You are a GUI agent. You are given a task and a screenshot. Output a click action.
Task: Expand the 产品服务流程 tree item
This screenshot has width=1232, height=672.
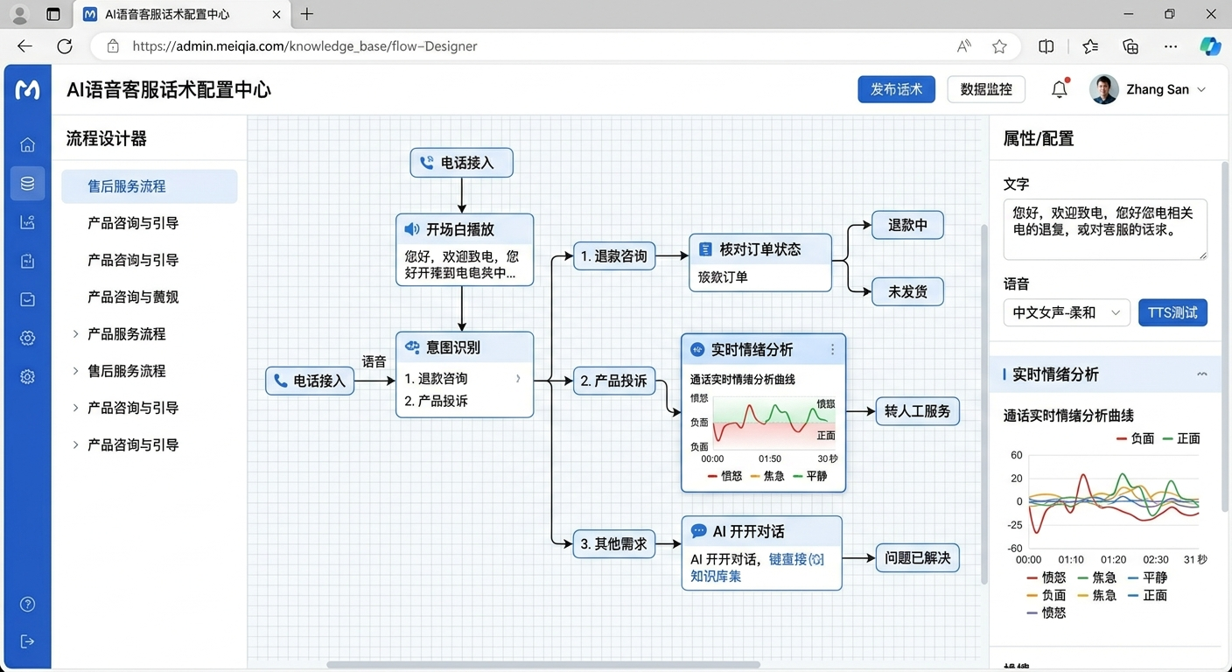click(76, 334)
